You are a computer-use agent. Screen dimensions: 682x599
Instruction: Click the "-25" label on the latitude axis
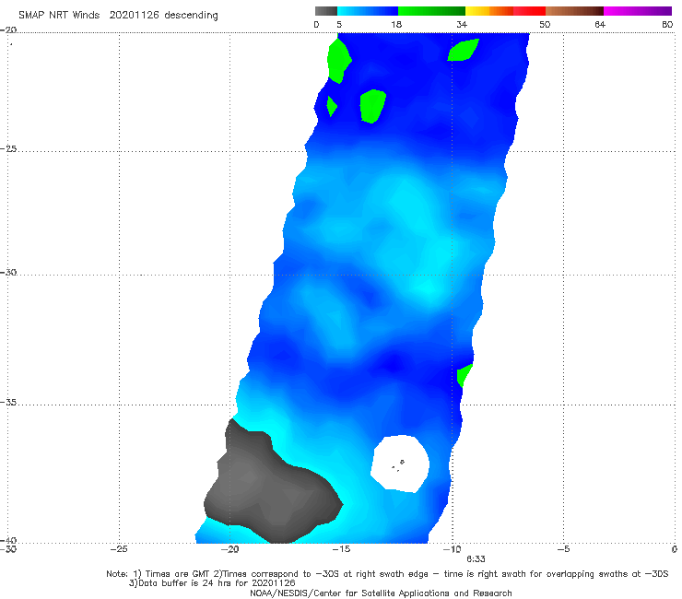click(8, 148)
